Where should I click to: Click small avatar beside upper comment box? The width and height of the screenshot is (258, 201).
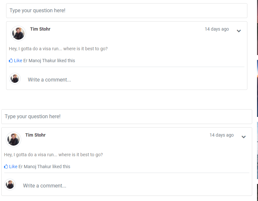(15, 79)
